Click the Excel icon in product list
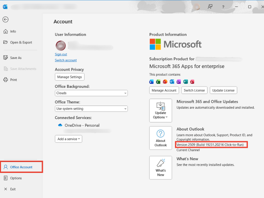The height and width of the screenshot is (198, 264). [x=158, y=81]
